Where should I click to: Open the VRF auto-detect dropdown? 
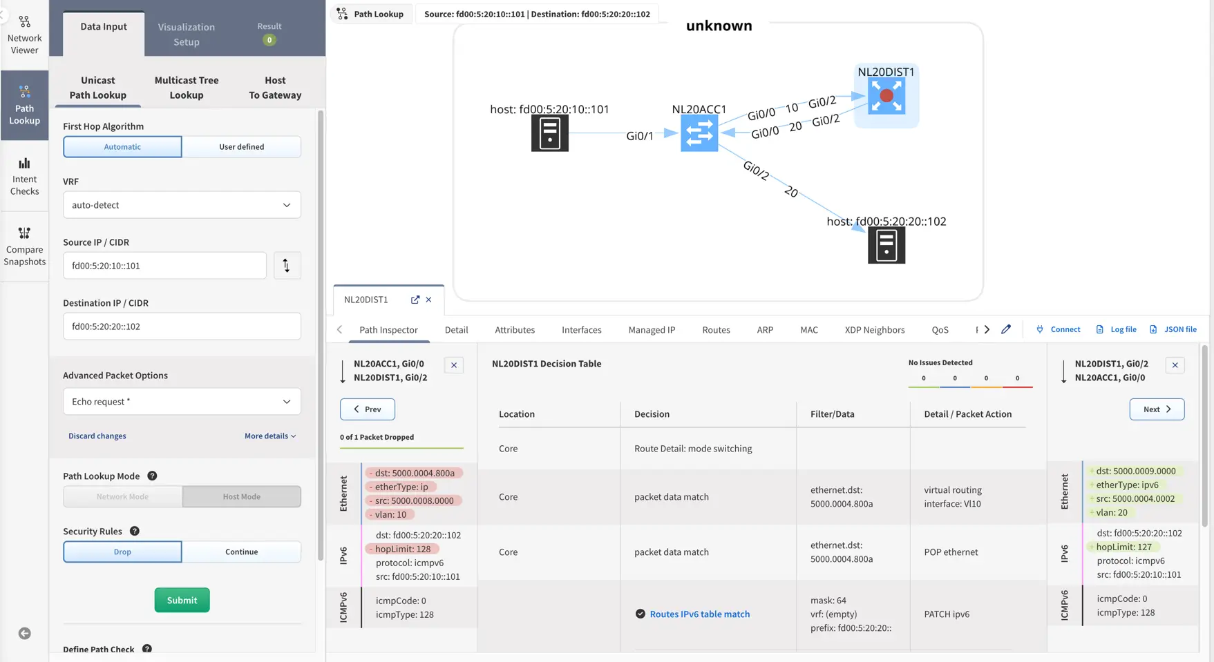coord(182,205)
